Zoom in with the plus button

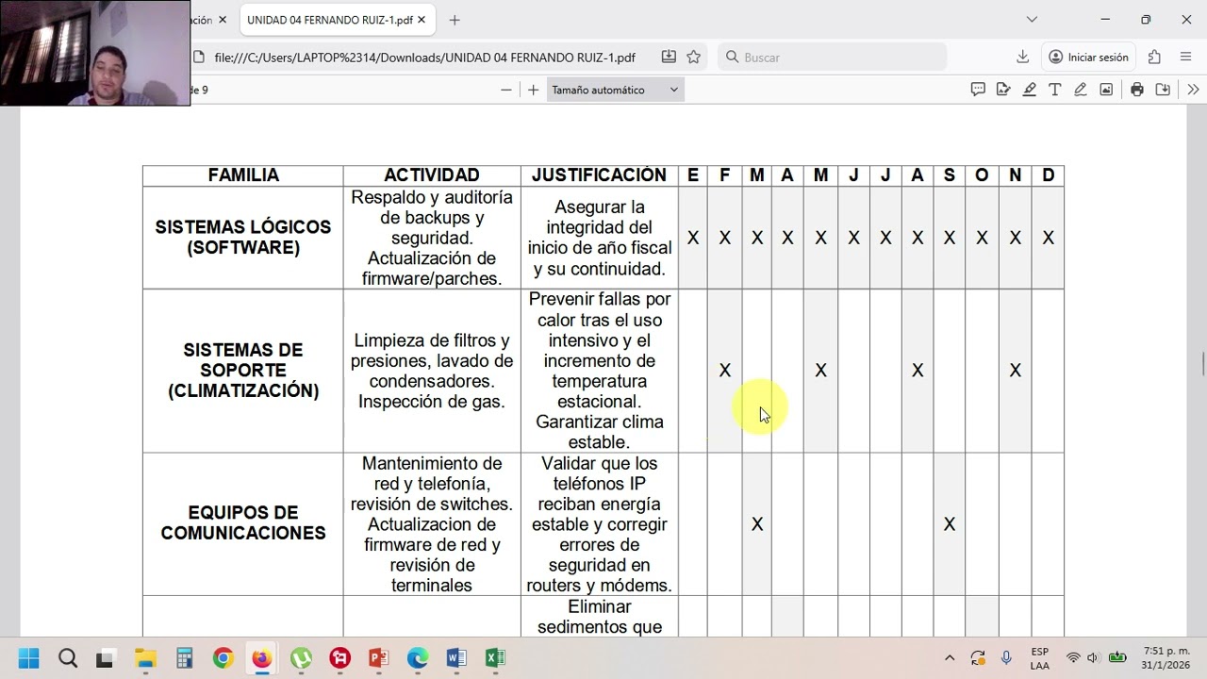pyautogui.click(x=533, y=90)
